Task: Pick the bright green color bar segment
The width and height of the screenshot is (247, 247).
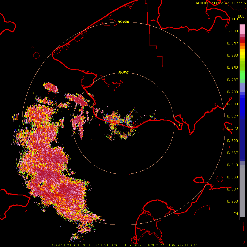Action: point(242,75)
